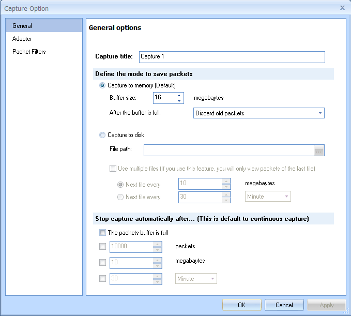Viewport: 351px width, 316px height.
Task: Tick the Use multiple files checkbox
Action: (113, 168)
